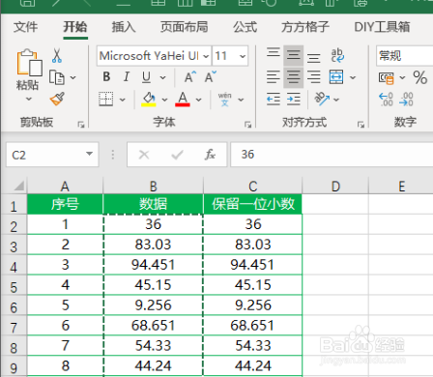This screenshot has height=377, width=433.
Task: Decrease font size with smaller A icon
Action: pos(211,77)
